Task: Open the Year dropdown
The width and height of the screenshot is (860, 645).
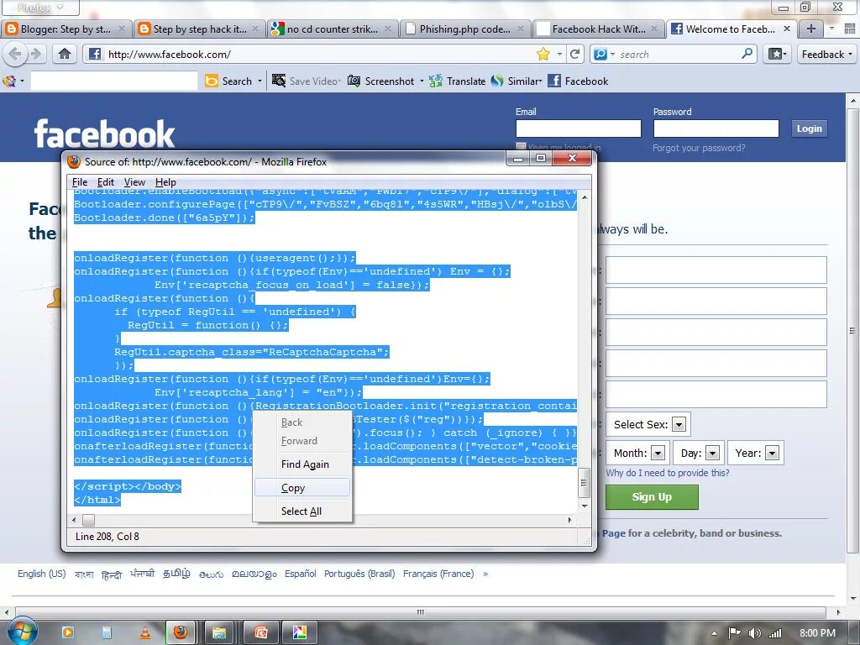Action: point(773,453)
